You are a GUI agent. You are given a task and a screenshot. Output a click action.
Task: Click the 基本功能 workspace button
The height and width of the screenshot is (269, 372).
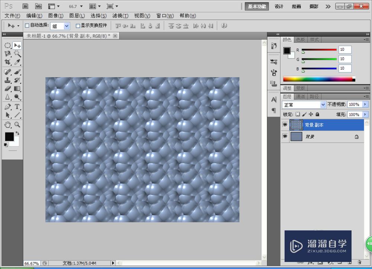257,6
